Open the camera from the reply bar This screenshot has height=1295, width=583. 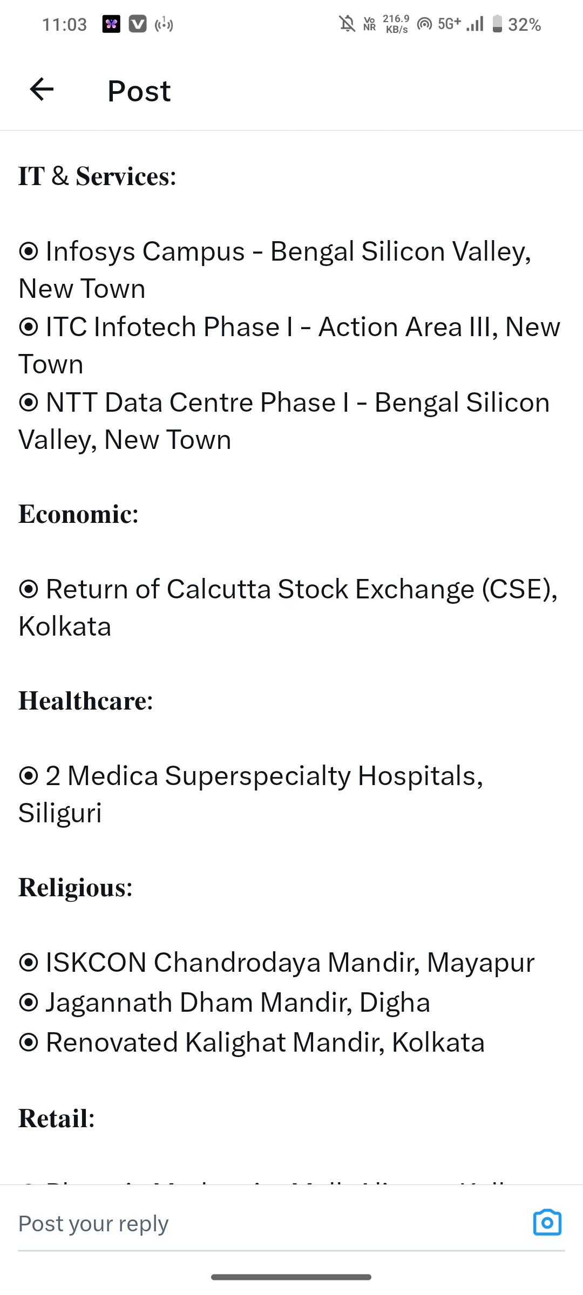tap(547, 1223)
